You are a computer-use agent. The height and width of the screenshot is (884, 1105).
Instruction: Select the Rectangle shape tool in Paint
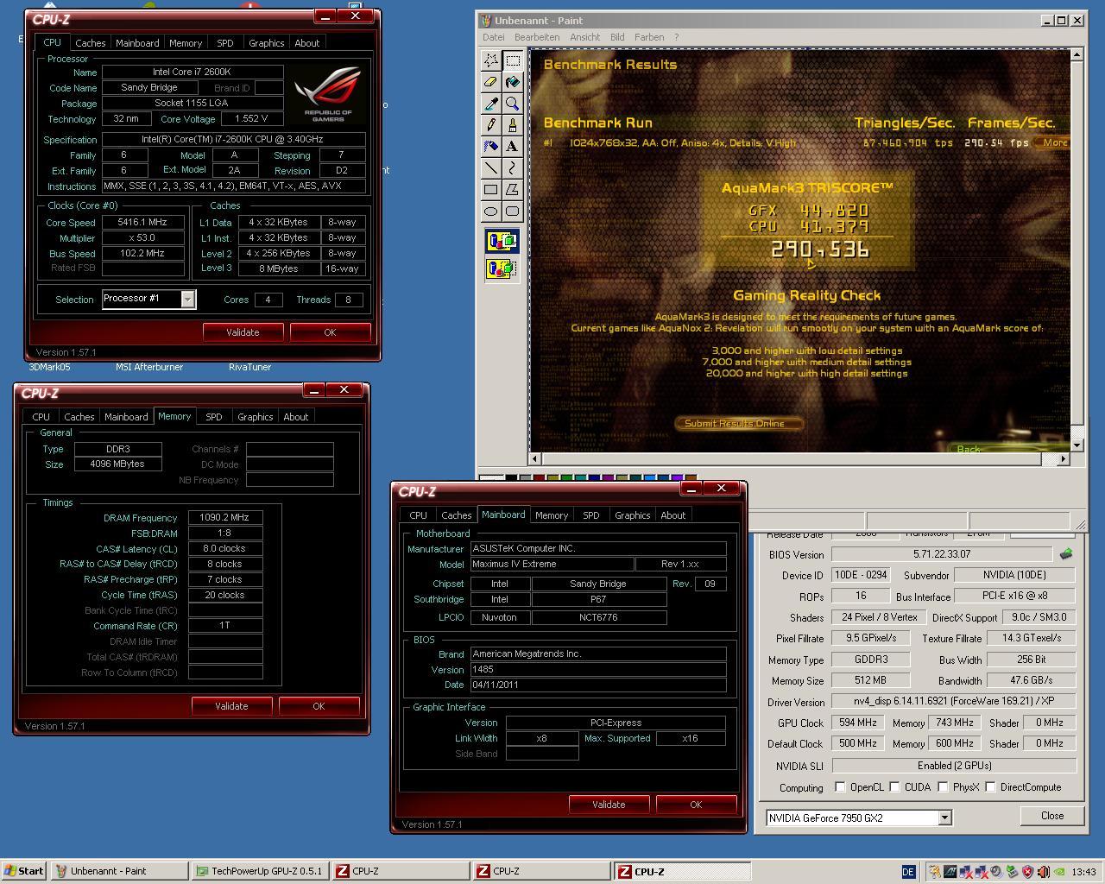(x=491, y=190)
